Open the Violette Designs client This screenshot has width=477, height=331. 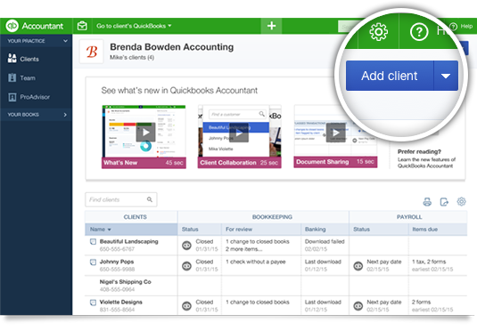(x=120, y=303)
